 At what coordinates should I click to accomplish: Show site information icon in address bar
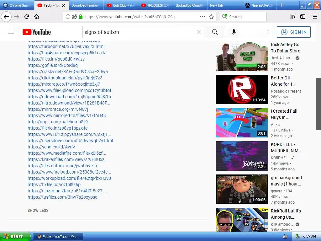click(68, 17)
